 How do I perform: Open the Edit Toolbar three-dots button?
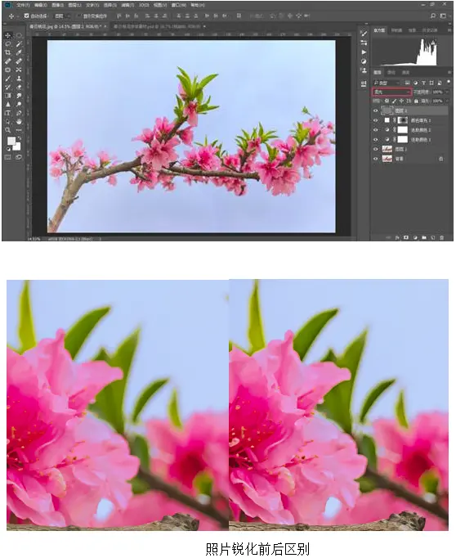point(19,130)
